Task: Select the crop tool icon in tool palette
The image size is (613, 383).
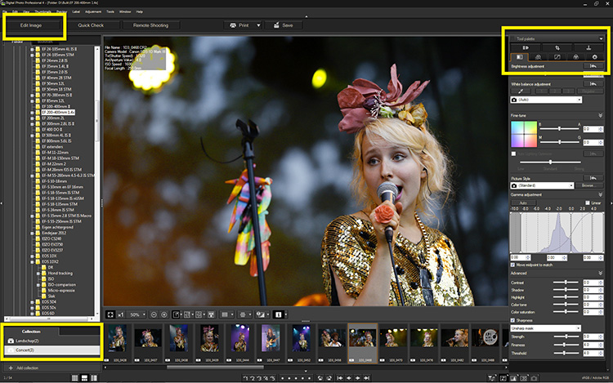Action: (557, 48)
